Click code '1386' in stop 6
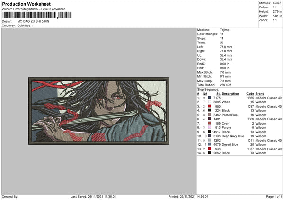Viewport: 284px width, 200px height. (x=250, y=119)
